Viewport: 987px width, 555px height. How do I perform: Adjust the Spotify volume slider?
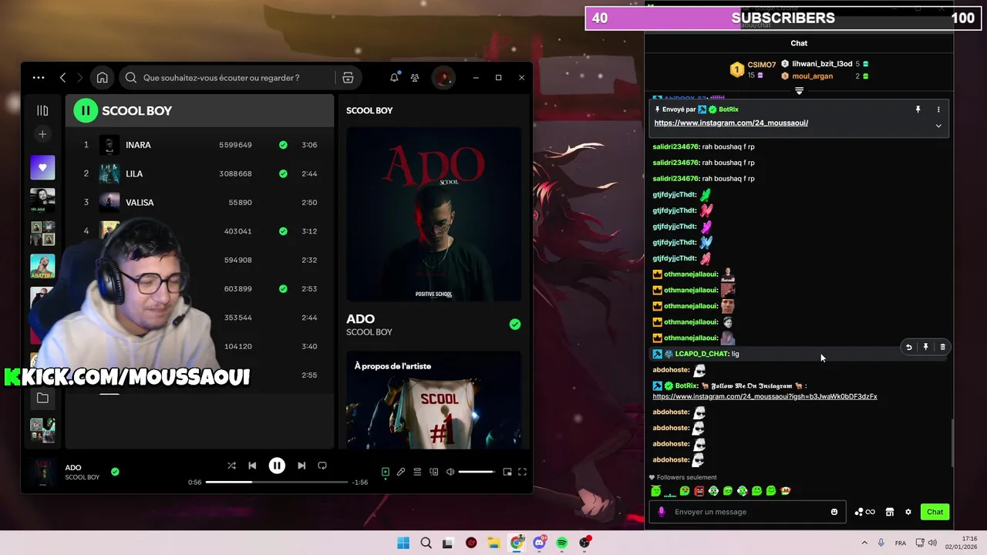[477, 472]
